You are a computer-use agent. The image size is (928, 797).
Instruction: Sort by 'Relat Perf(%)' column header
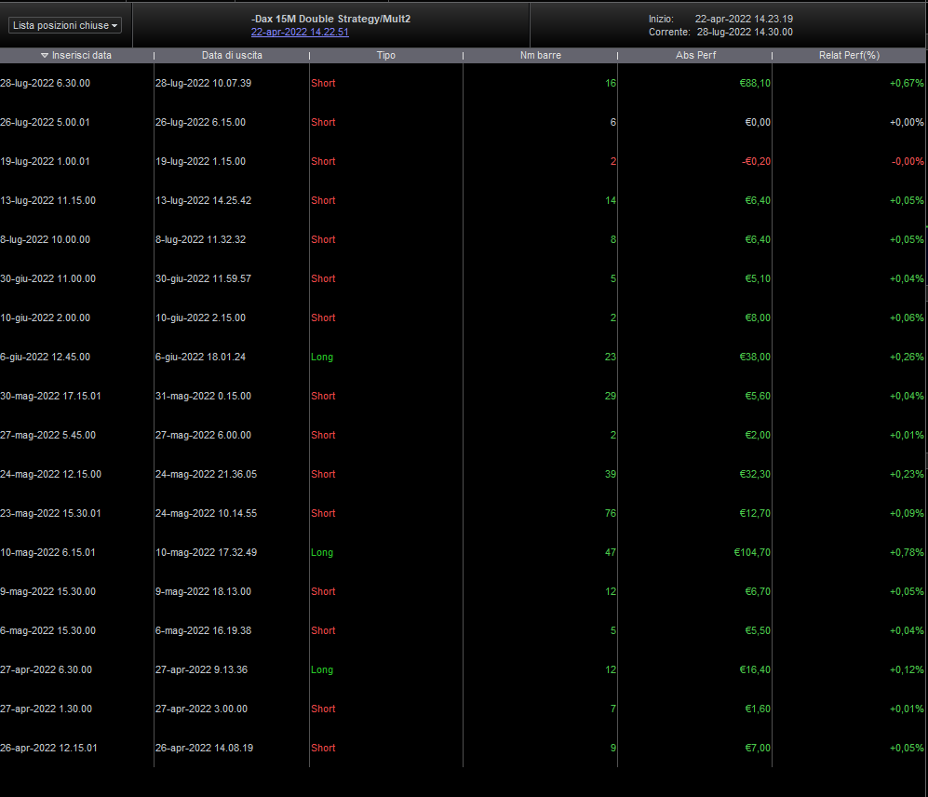click(x=849, y=55)
